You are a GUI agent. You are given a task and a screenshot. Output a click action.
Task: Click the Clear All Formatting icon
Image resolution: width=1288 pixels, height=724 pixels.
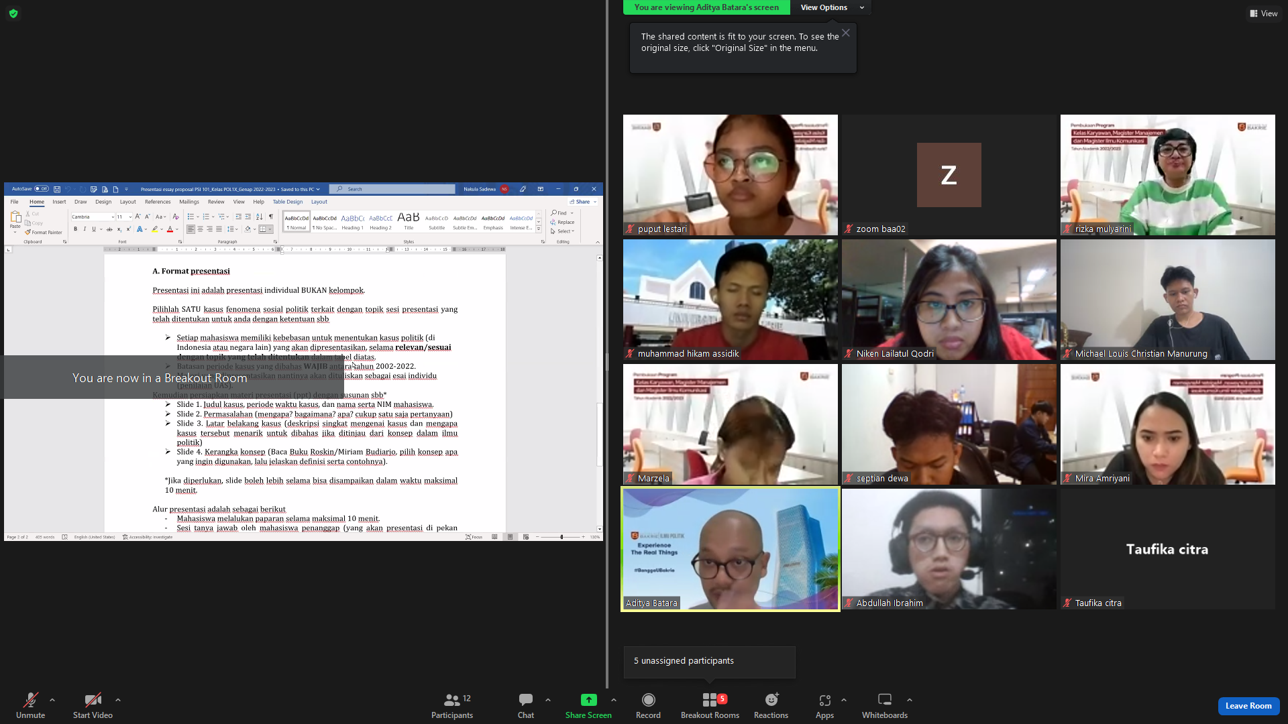click(x=176, y=217)
